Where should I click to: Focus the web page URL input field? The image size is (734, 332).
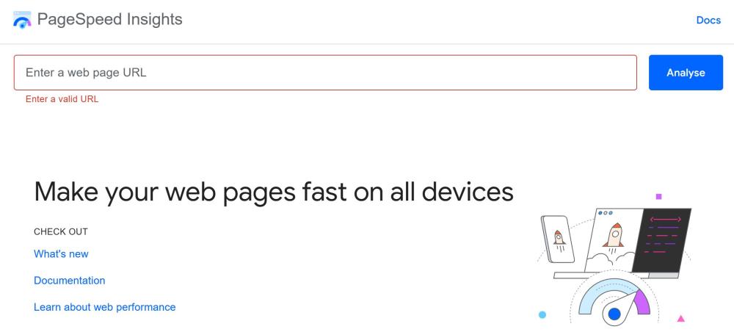point(325,73)
